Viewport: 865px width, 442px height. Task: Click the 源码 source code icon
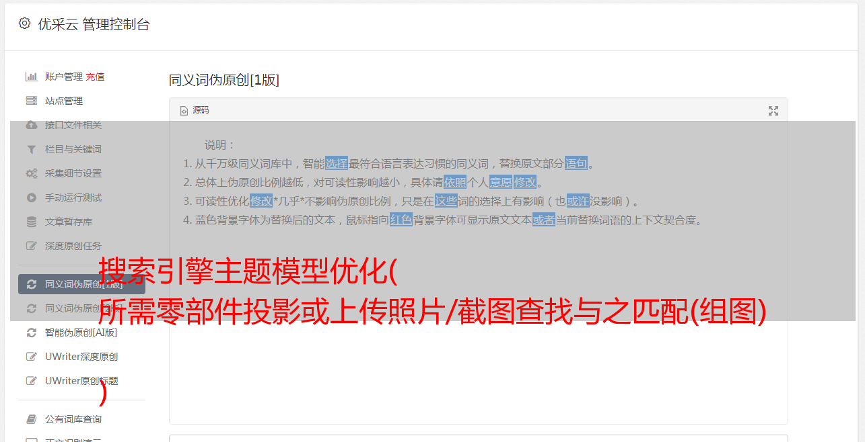(x=184, y=111)
